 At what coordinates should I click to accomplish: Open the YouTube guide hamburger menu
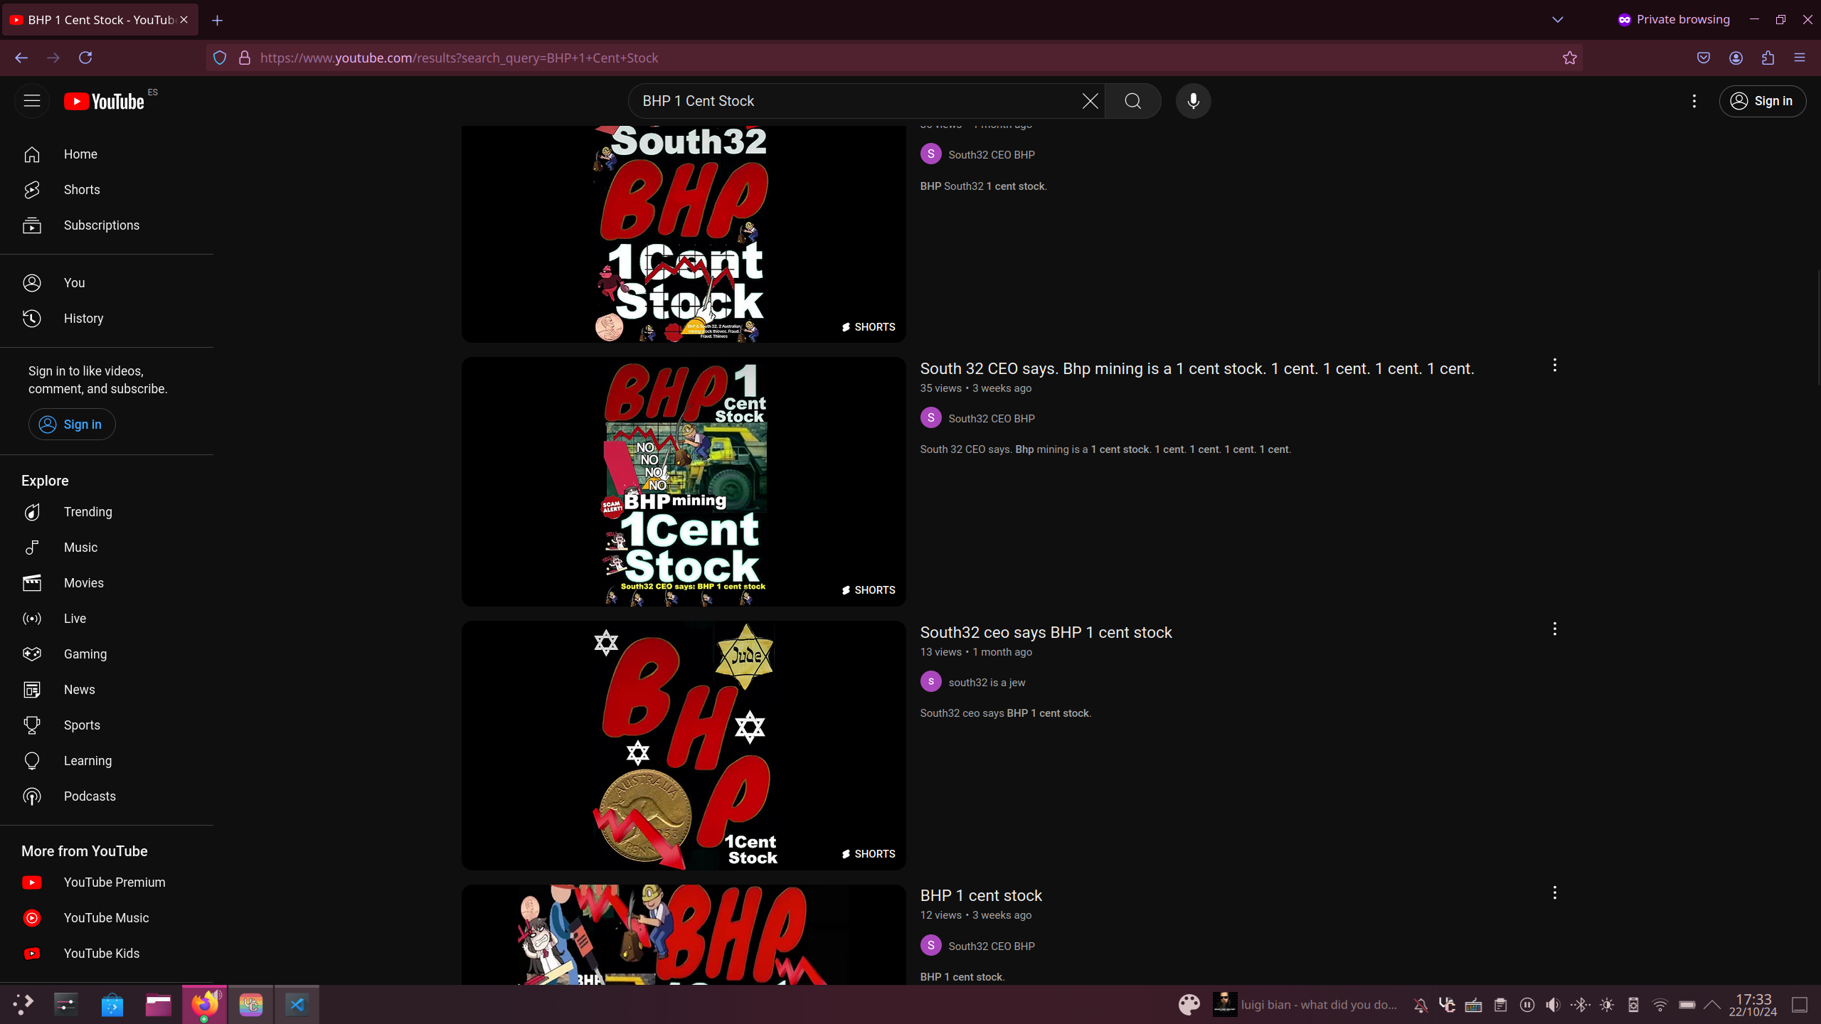point(32,100)
